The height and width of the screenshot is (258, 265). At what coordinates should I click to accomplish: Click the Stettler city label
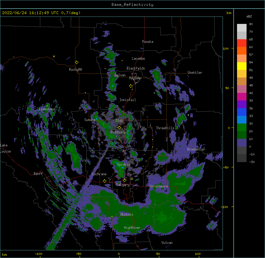(195, 73)
